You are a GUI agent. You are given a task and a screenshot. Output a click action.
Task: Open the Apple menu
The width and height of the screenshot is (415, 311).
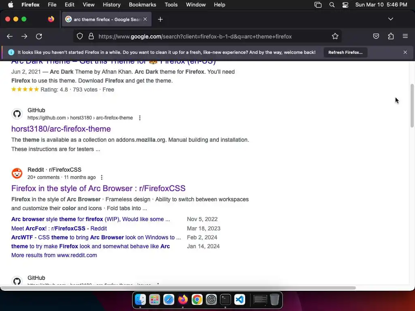point(10,5)
